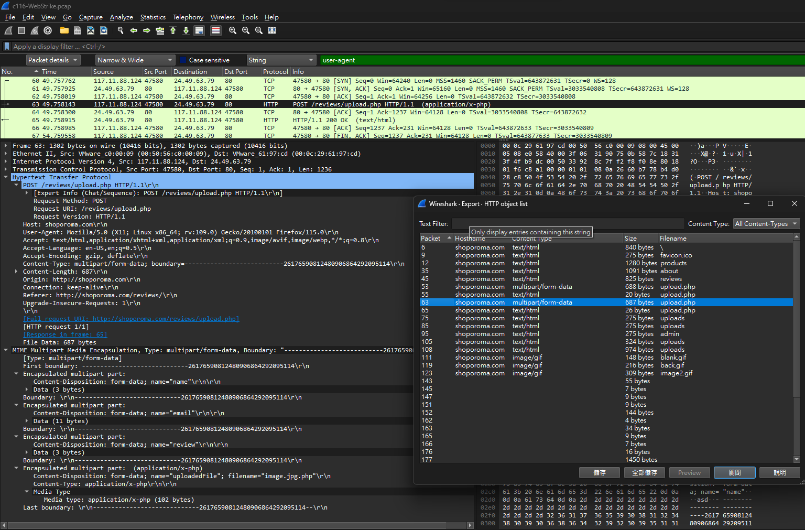
Task: Open the Statistics menu
Action: coord(153,17)
